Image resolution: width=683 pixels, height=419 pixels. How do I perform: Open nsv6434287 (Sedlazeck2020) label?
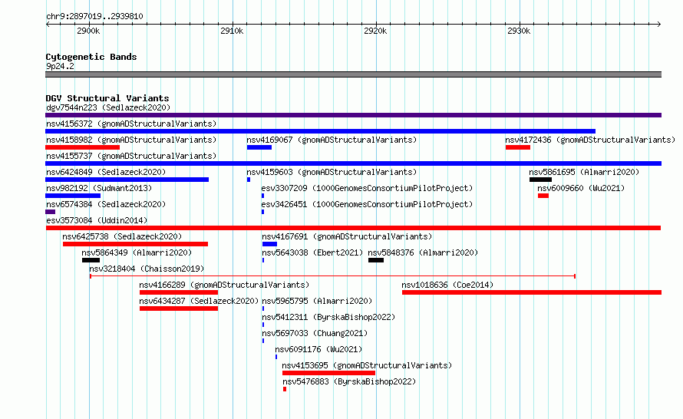coord(199,301)
